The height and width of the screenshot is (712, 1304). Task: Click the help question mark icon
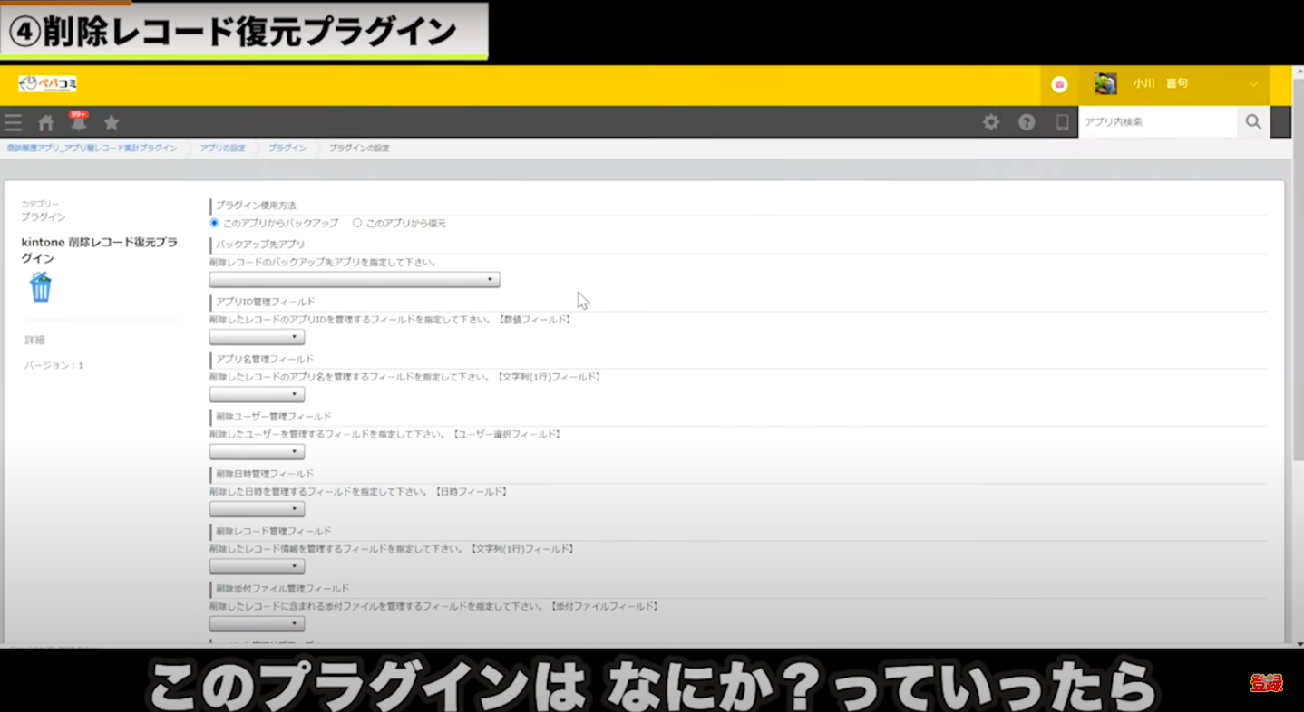tap(1027, 121)
